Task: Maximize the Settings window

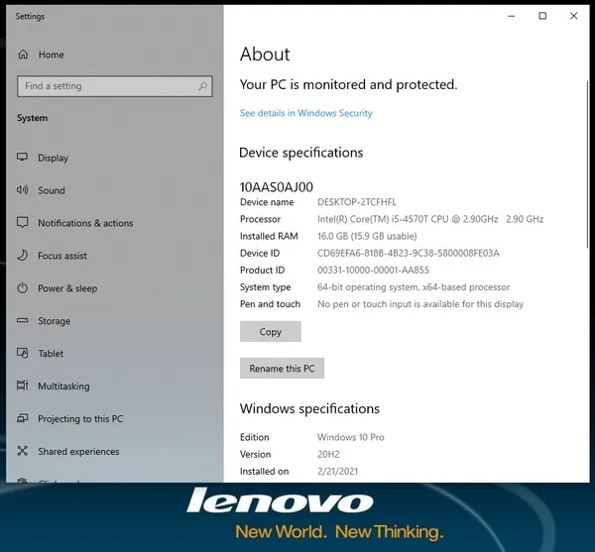Action: click(x=542, y=16)
